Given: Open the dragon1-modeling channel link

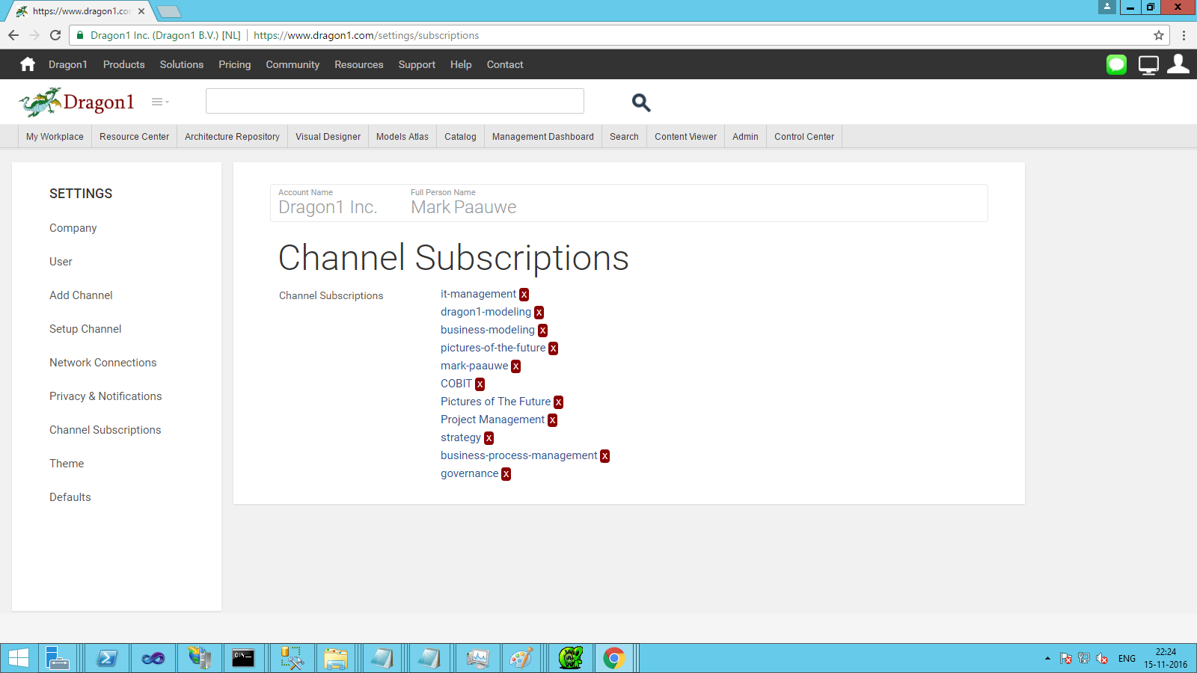Looking at the screenshot, I should coord(486,312).
